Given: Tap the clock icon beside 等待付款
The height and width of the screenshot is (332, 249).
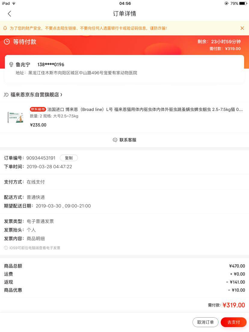Looking at the screenshot, I should coord(7,42).
